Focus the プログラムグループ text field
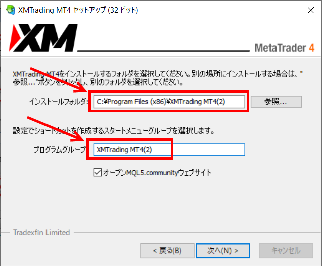The image size is (322, 266). coord(169,150)
